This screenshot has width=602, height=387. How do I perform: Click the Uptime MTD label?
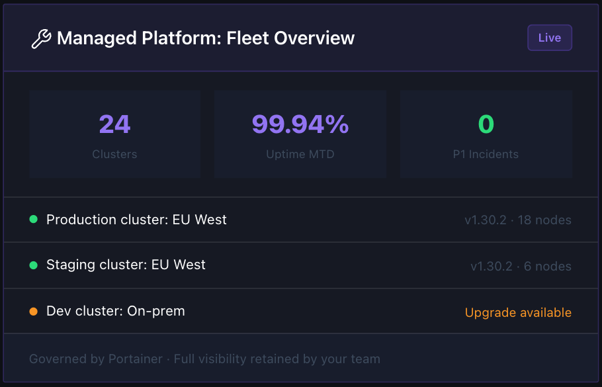(x=300, y=154)
